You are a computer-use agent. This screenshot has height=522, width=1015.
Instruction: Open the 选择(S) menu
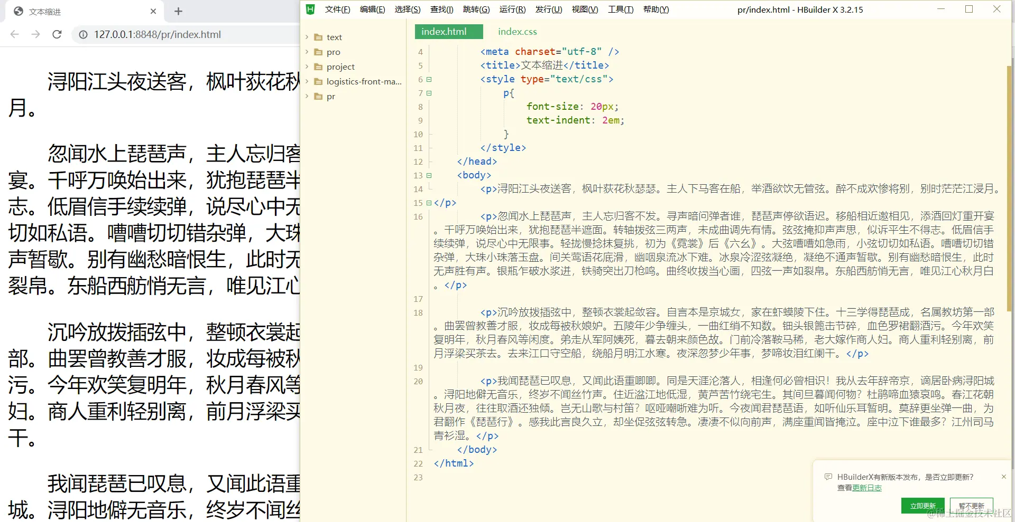point(408,10)
